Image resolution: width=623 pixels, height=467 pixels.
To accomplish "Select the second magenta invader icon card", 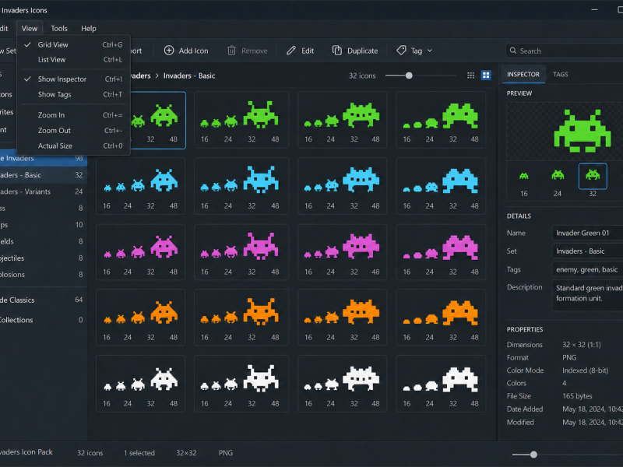I will [241, 252].
